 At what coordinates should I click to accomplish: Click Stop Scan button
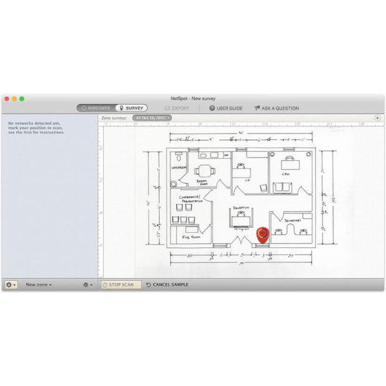(121, 285)
